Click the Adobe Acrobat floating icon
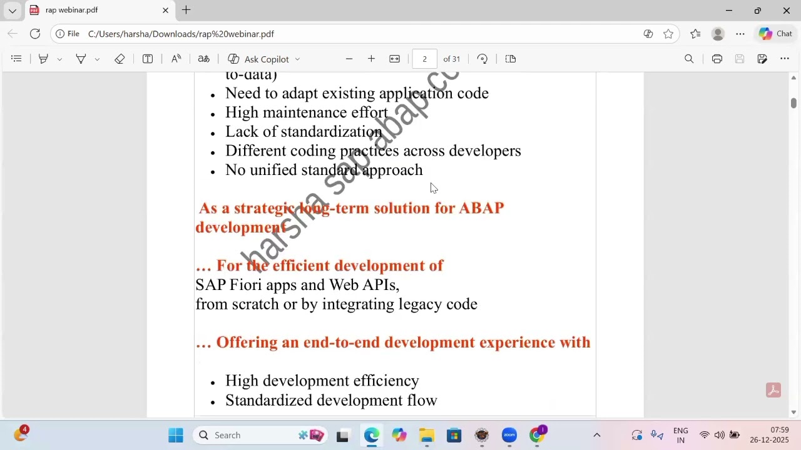801x450 pixels. click(773, 390)
